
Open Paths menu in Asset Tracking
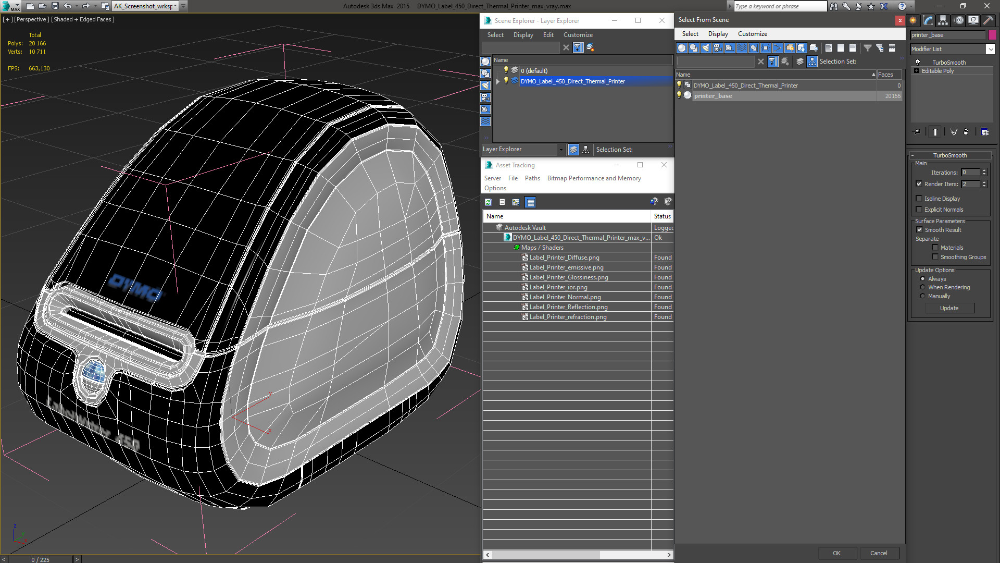tap(532, 178)
